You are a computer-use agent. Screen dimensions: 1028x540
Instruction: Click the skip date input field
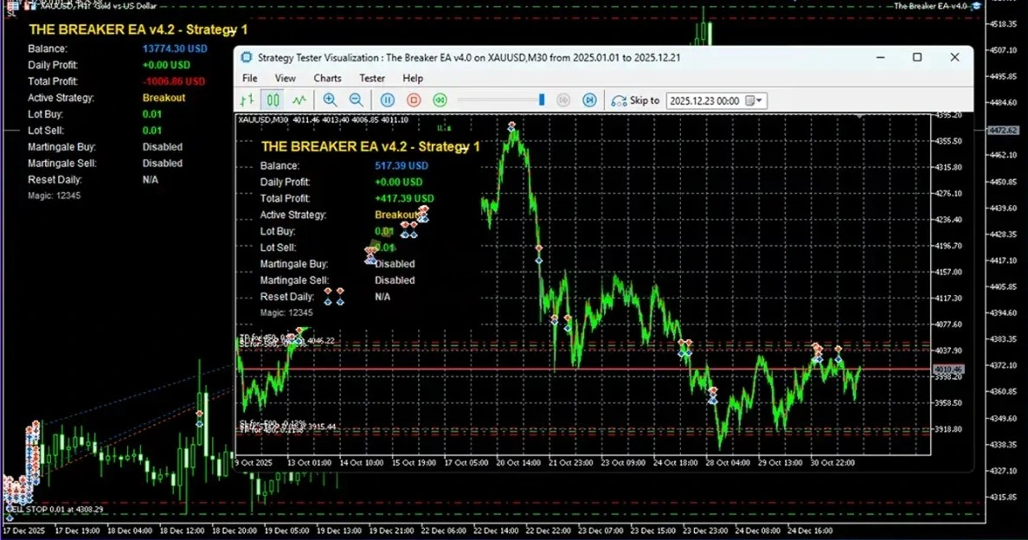click(x=704, y=100)
